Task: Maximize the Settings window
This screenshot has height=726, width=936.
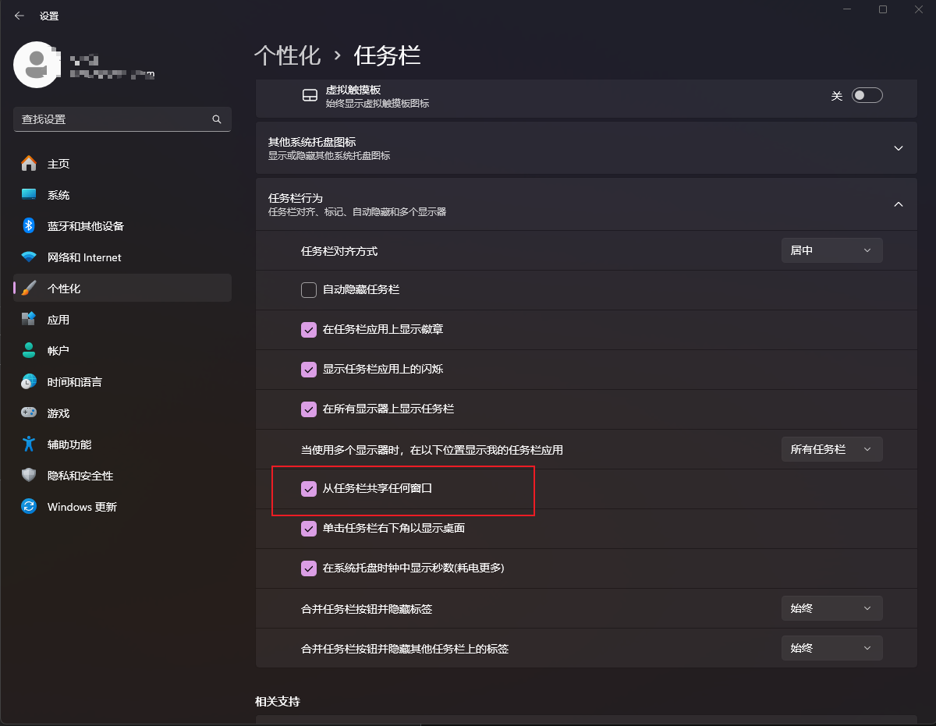Action: point(883,9)
